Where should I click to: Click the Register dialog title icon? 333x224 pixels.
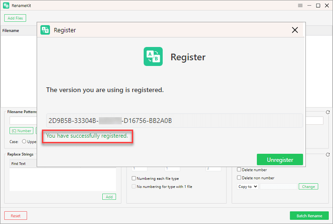[45, 30]
